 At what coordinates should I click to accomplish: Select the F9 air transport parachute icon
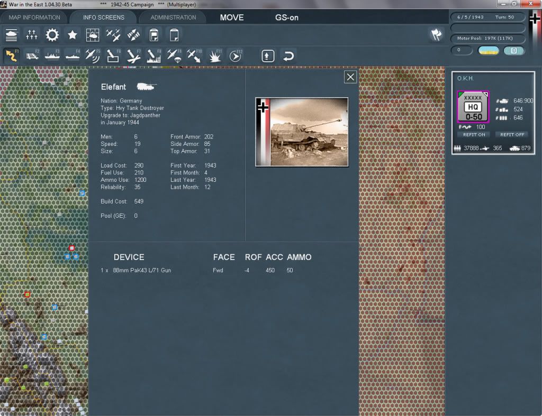[x=174, y=56]
